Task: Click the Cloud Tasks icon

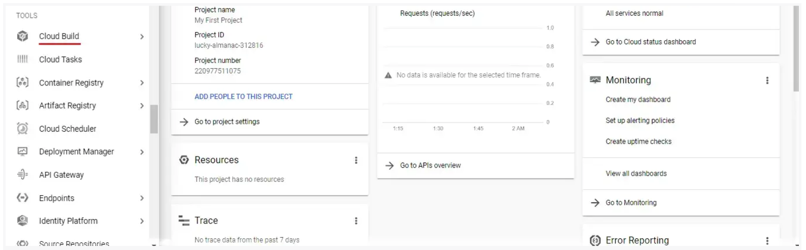Action: pyautogui.click(x=22, y=59)
